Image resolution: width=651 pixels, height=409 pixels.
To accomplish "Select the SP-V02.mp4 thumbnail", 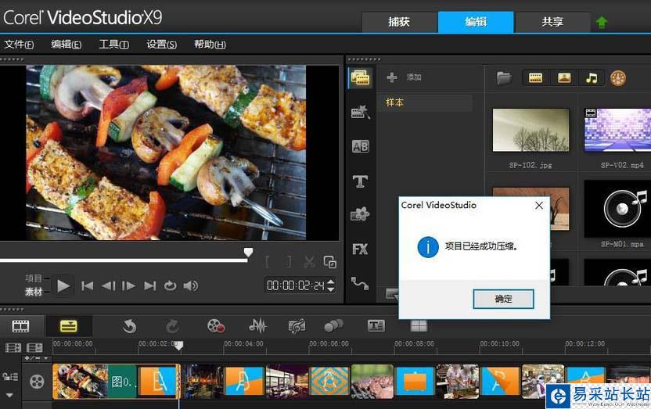I will [x=617, y=131].
